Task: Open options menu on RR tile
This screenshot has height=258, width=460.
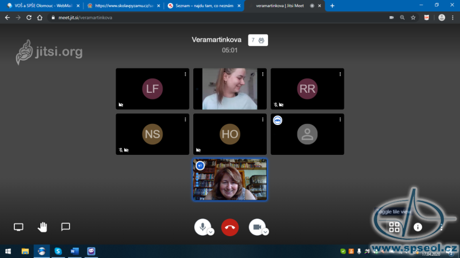Action: [x=340, y=74]
